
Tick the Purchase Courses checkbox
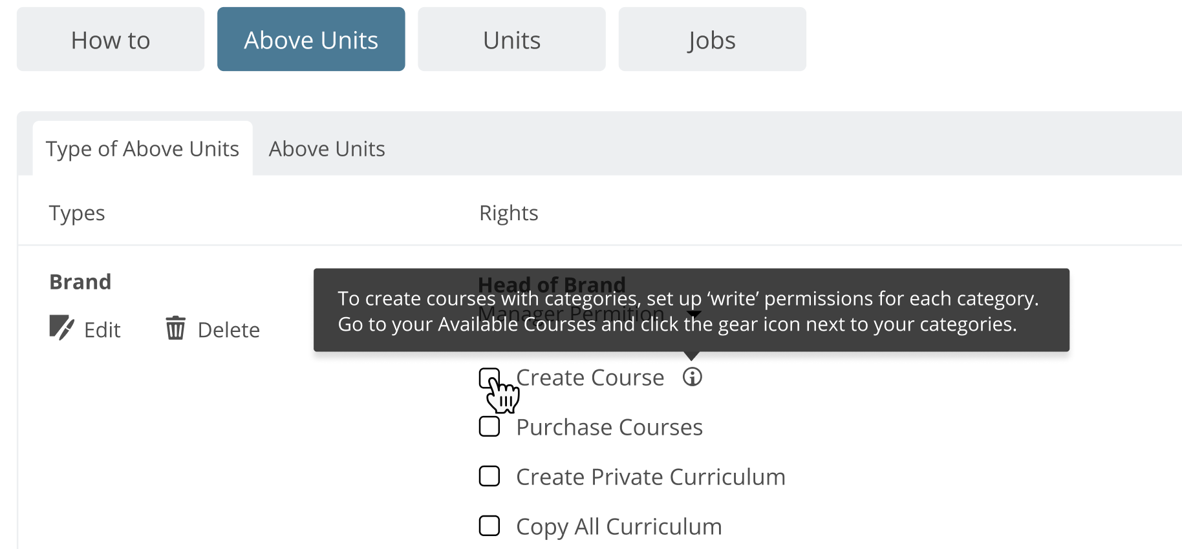(x=489, y=426)
